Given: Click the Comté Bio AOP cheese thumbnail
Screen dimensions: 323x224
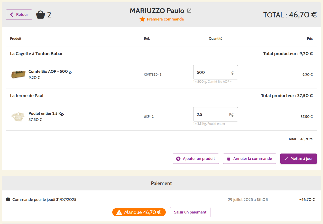Looking at the screenshot, I should [18, 74].
